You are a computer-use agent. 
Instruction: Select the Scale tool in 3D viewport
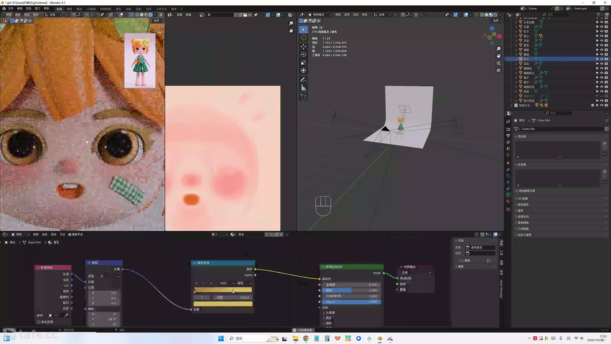pos(303,62)
